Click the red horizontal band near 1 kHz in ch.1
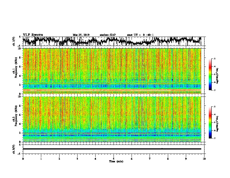230x178 pixels. pyautogui.click(x=112, y=90)
